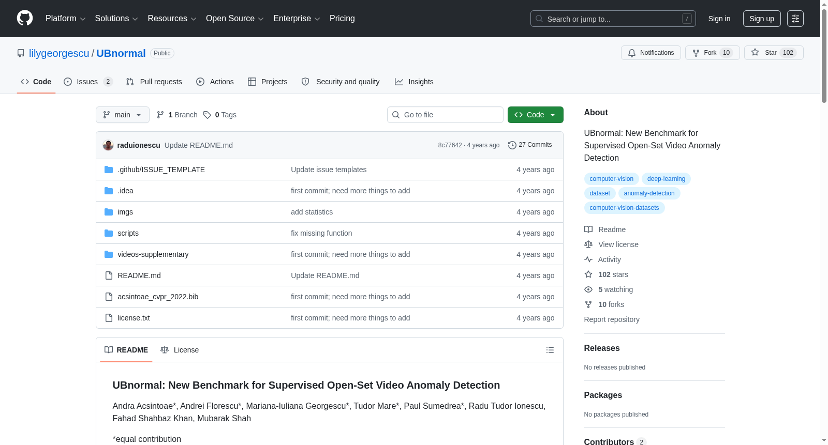The image size is (828, 445).
Task: Open the UBnormal repository name link
Action: 121,53
